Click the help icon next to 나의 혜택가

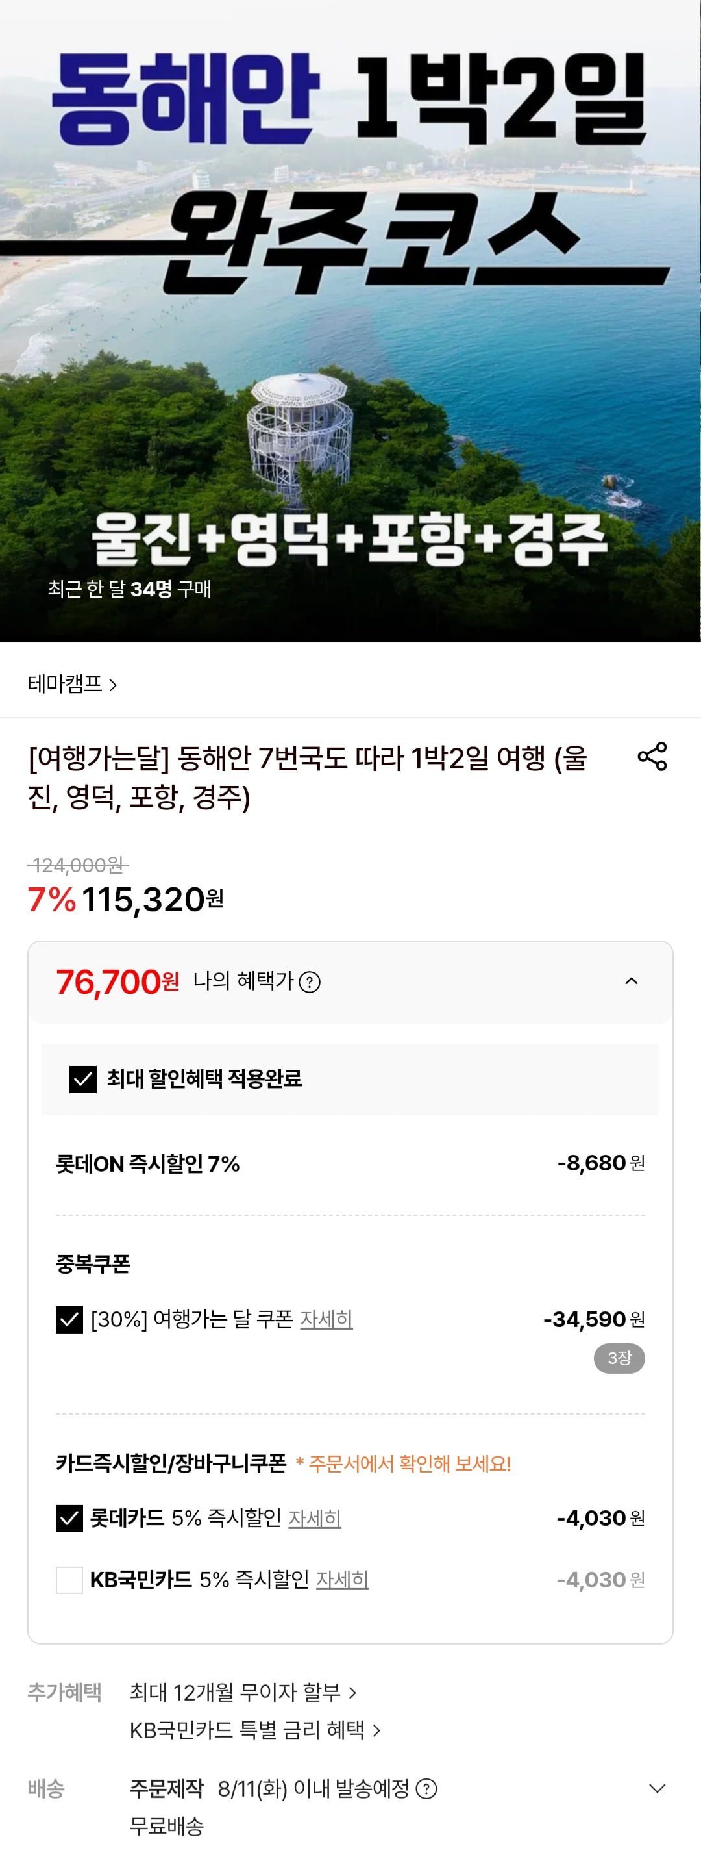pos(310,983)
